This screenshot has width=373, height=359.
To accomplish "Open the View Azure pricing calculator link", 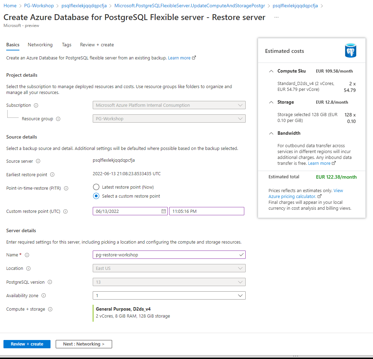I will click(292, 196).
